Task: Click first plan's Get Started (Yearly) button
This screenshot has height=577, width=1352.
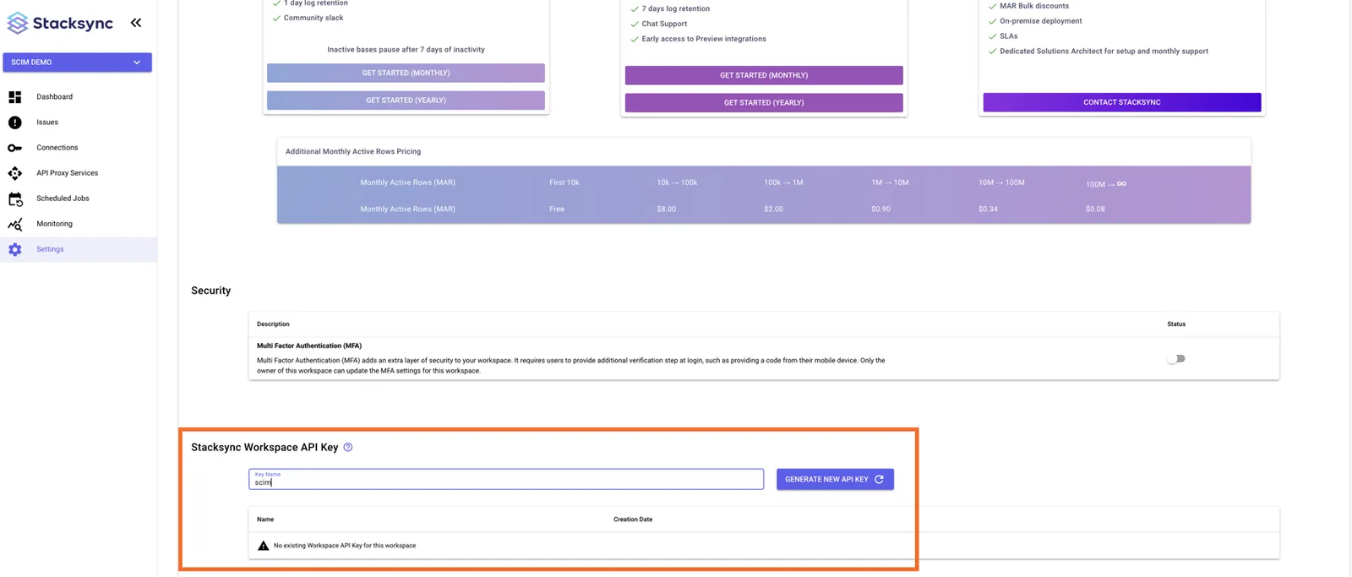Action: [x=406, y=100]
